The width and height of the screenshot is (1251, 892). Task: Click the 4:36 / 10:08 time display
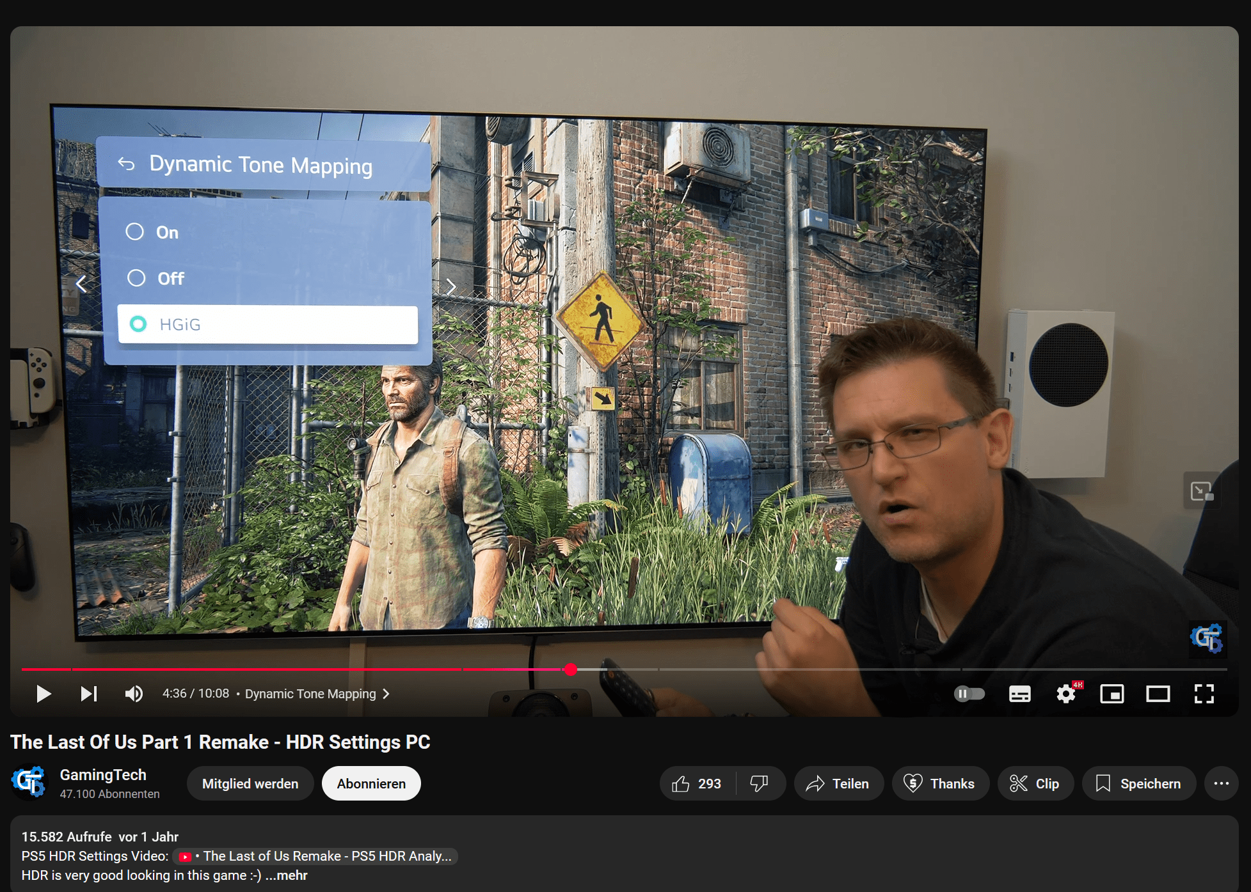pos(196,694)
